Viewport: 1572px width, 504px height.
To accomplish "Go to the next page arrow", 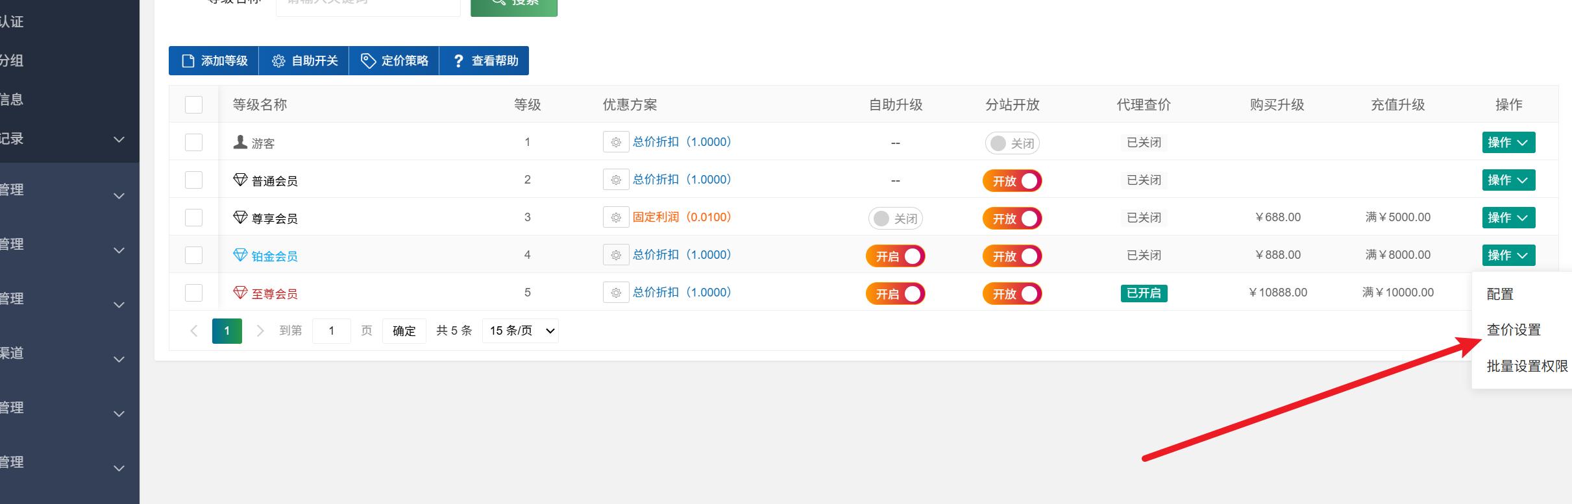I will (260, 331).
